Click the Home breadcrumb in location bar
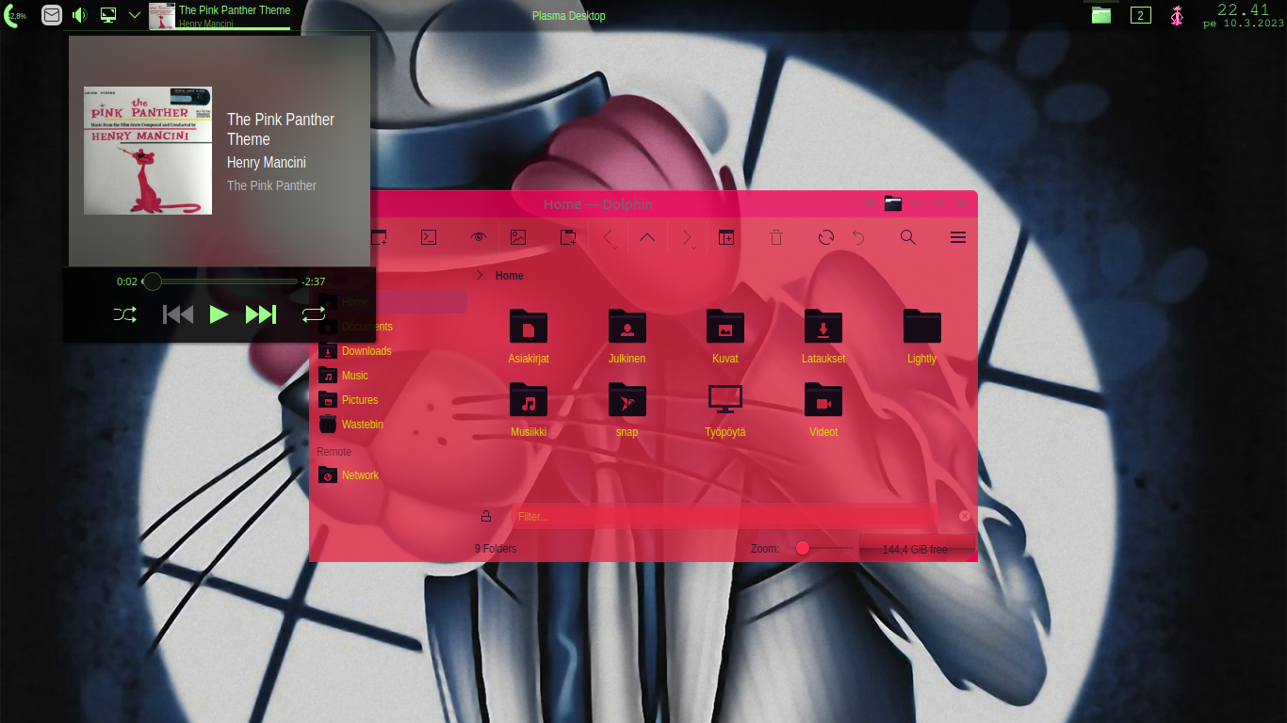 (x=510, y=276)
